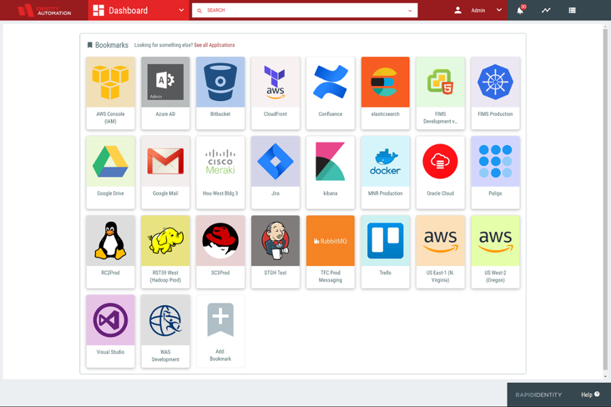
Task: Click the page vertical scrollbar
Action: [x=605, y=199]
